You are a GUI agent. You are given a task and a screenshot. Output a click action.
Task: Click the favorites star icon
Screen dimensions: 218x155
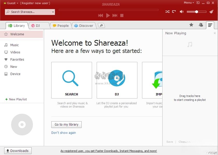(191, 25)
